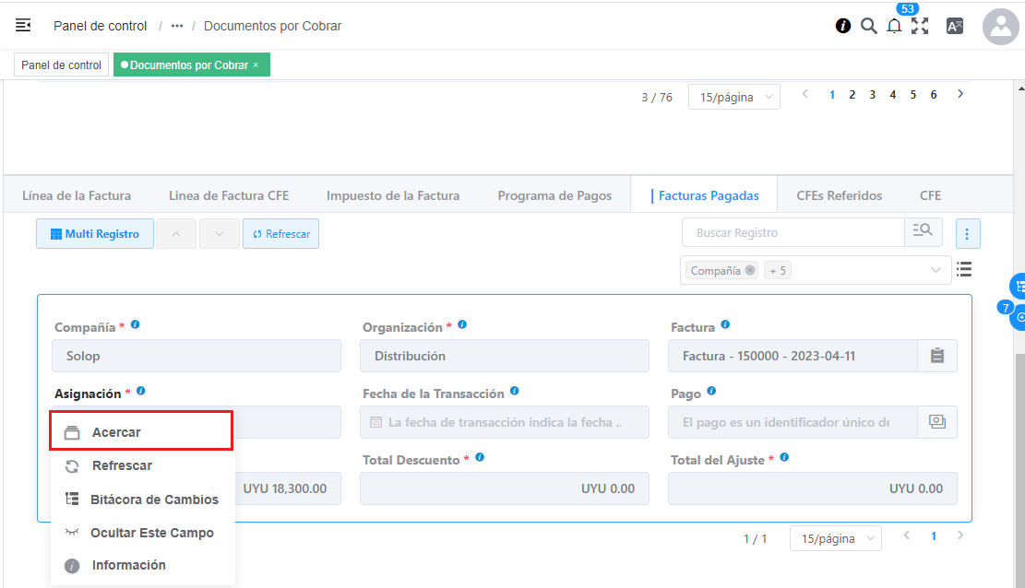Toggle Multi Registro view
Screen dimensions: 1025x588
[95, 234]
